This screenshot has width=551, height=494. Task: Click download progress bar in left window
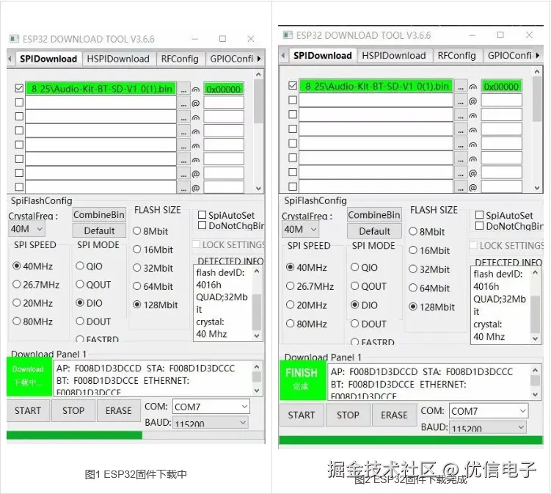coord(136,435)
